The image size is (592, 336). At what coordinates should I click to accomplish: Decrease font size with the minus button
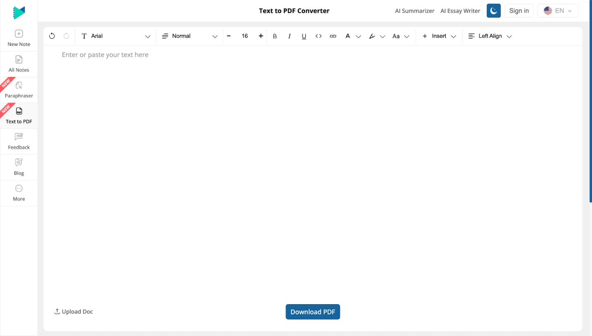pos(229,36)
